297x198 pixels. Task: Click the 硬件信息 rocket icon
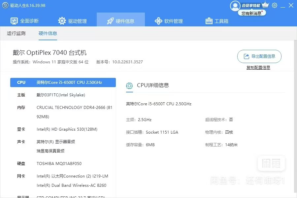click(110, 21)
